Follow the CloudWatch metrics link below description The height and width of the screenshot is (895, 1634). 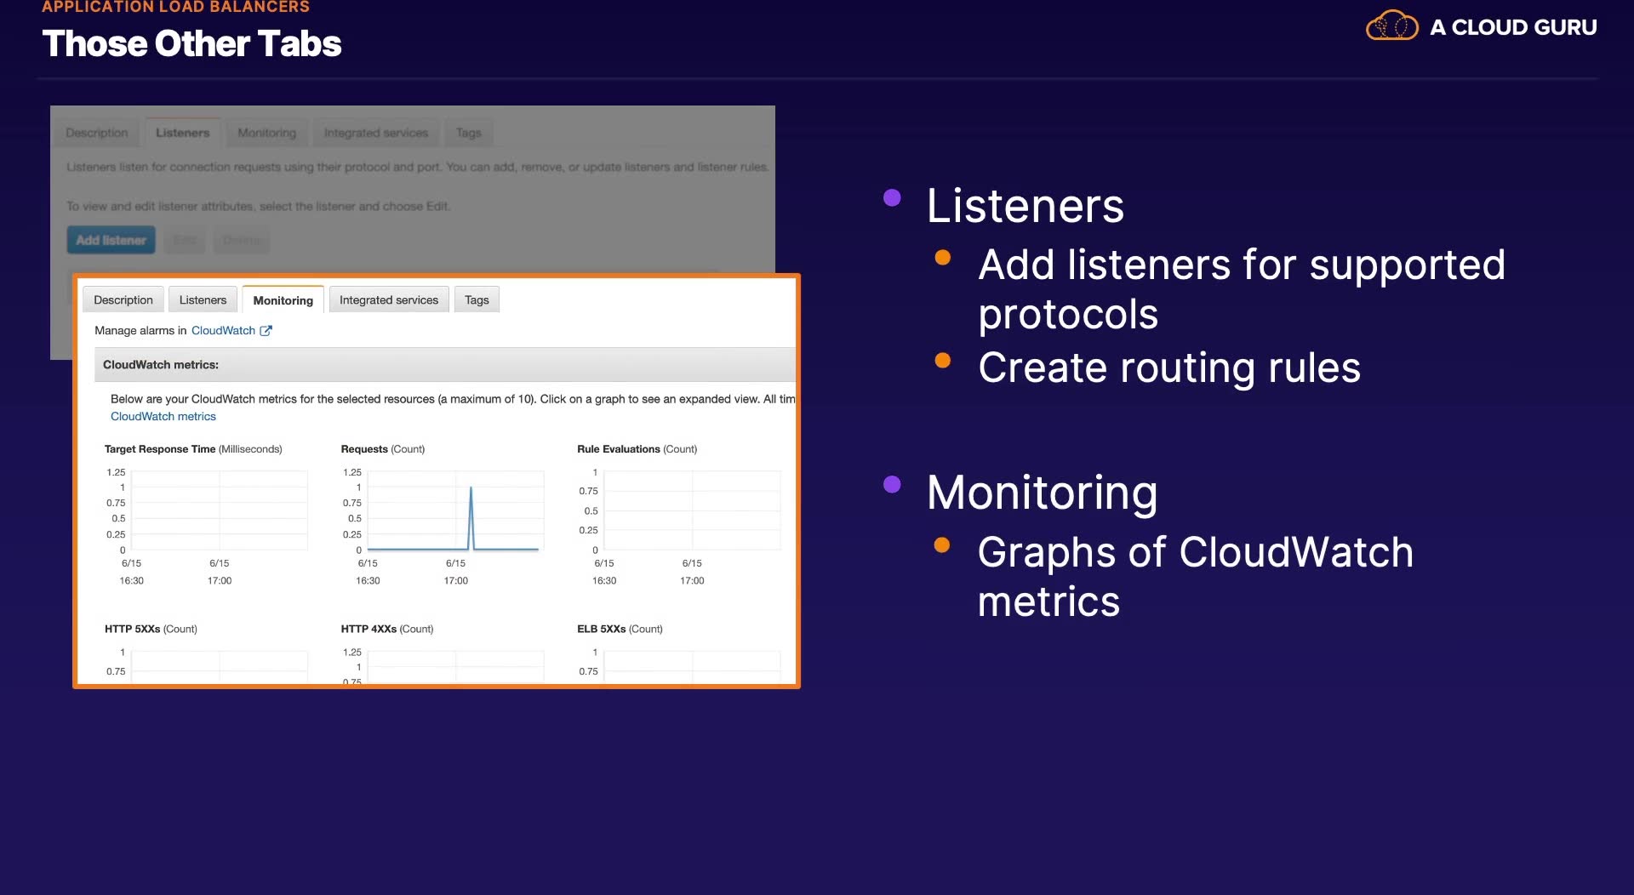pos(163,417)
